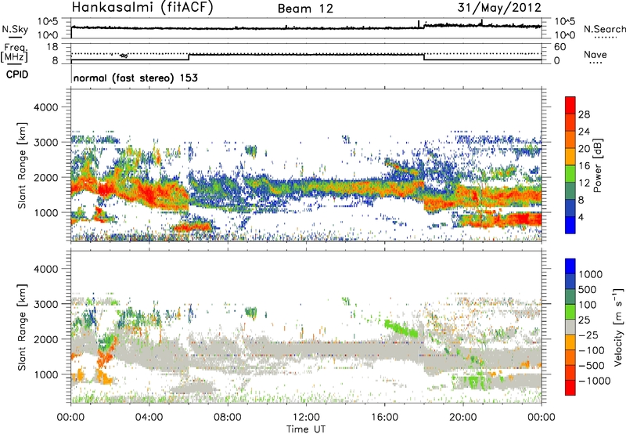This screenshot has width=626, height=434.
Task: Click the 'Velocity [m s-1]' colorbar label
Action: coord(618,327)
